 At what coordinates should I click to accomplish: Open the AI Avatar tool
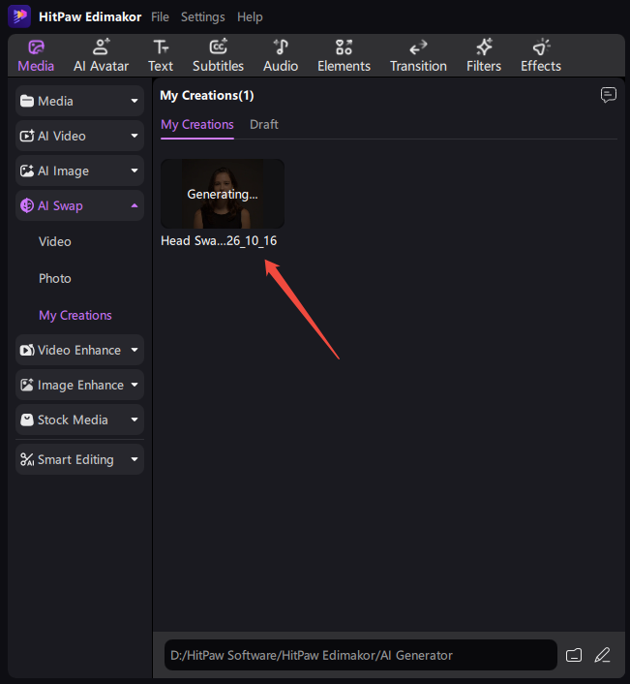[101, 56]
